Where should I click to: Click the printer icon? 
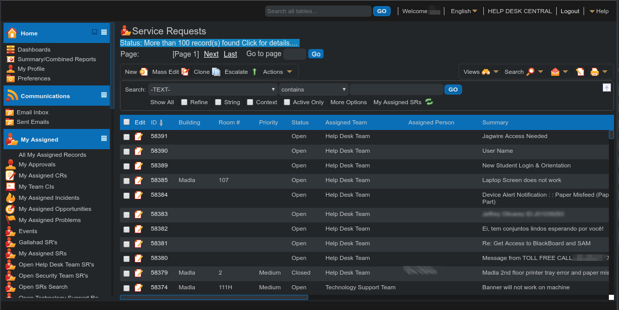(x=595, y=72)
